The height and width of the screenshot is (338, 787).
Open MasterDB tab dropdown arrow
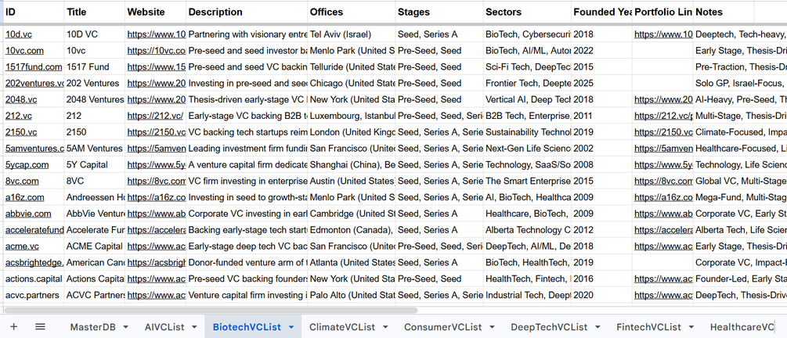coord(125,328)
